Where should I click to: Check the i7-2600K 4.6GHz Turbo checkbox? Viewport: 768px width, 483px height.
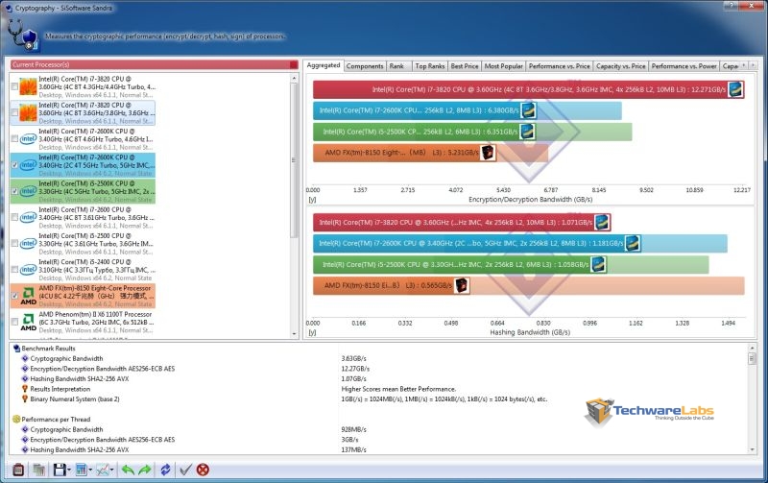[x=14, y=138]
